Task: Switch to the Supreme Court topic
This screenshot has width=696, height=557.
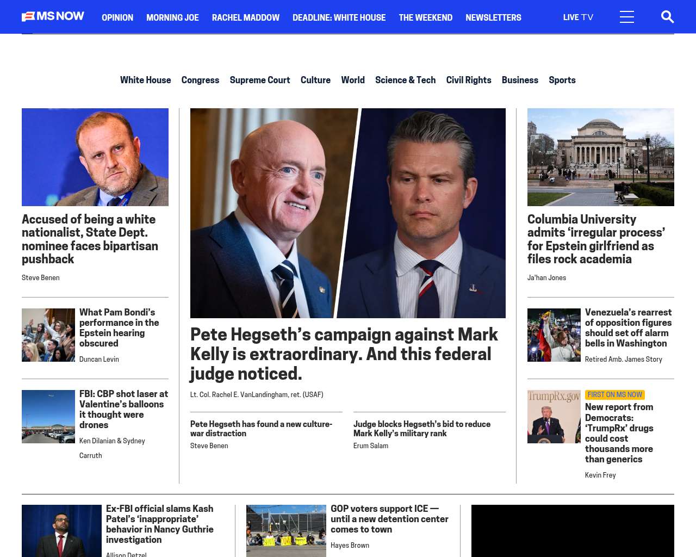Action: (x=259, y=80)
